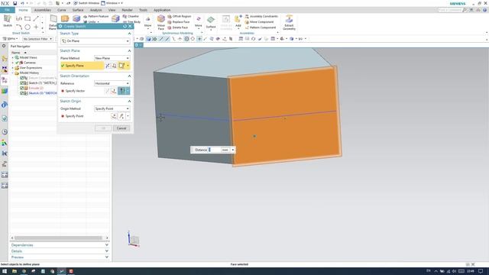Screen dimensions: 489x275
Task: Click the Save icon in title bar
Action: 15,3
